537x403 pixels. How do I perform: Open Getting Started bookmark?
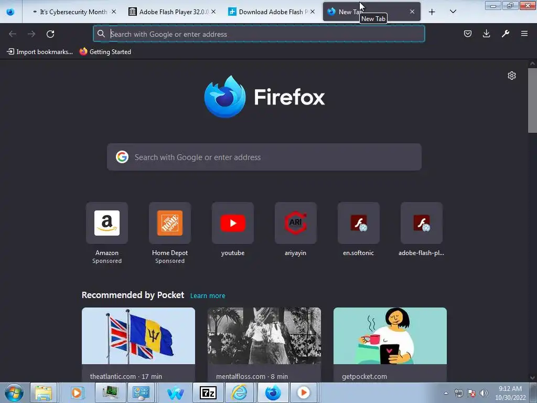[x=105, y=52]
